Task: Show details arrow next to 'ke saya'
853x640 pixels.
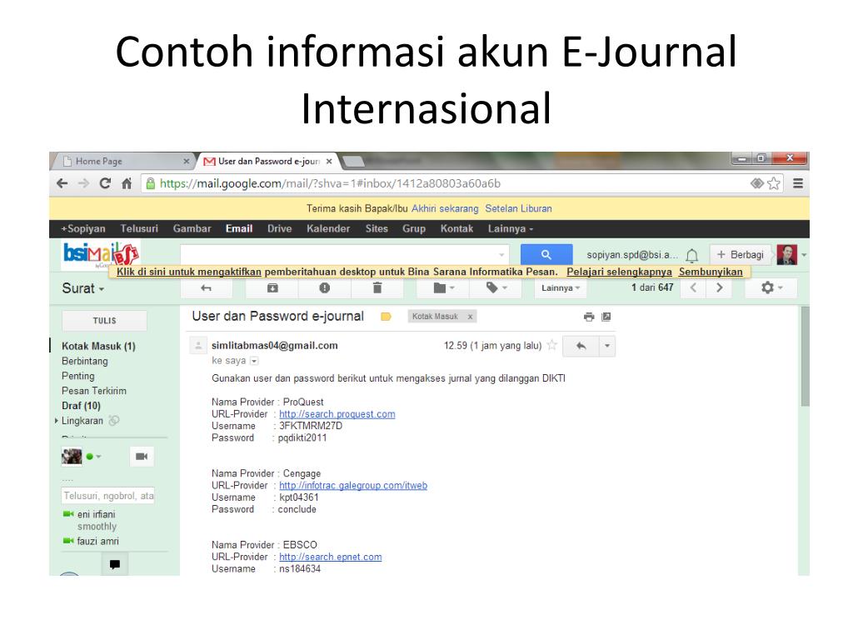Action: tap(253, 361)
